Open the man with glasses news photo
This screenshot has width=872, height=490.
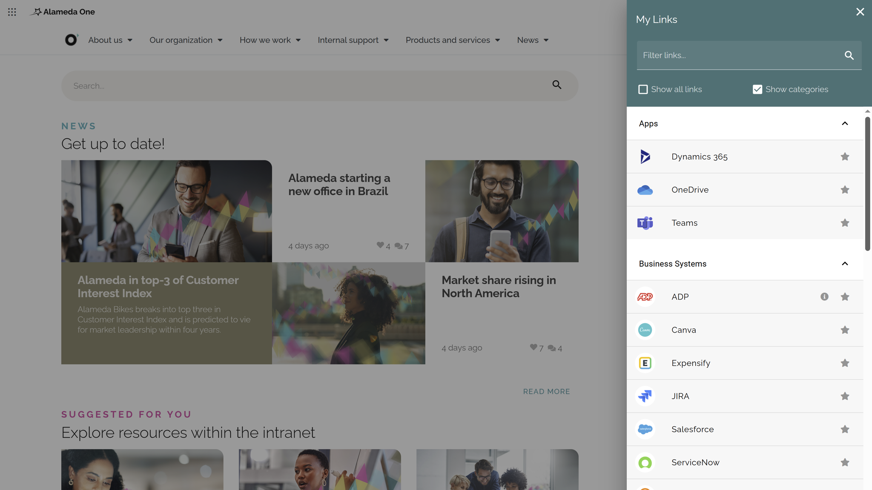[x=166, y=211]
